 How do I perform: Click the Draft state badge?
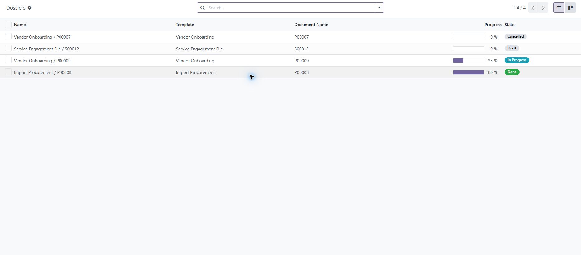tap(512, 48)
